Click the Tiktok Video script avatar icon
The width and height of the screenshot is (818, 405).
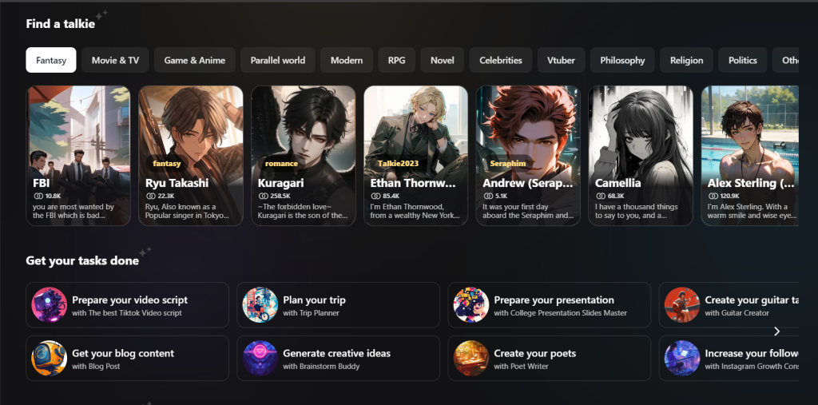coord(49,305)
